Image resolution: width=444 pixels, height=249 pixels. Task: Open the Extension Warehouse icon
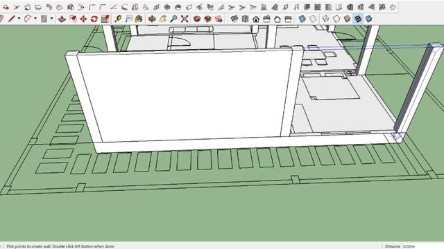point(219,19)
